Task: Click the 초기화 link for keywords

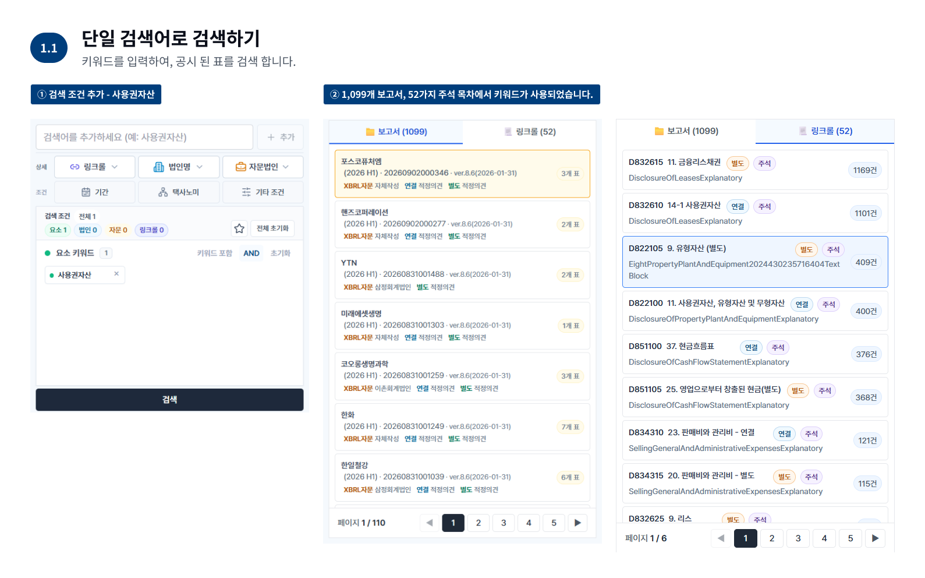Action: (281, 253)
